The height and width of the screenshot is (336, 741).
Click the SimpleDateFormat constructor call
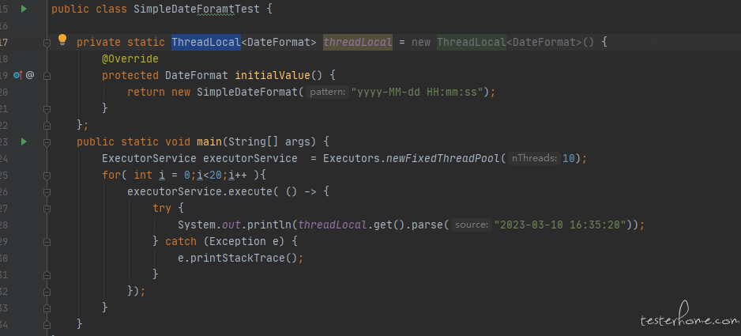pyautogui.click(x=247, y=92)
